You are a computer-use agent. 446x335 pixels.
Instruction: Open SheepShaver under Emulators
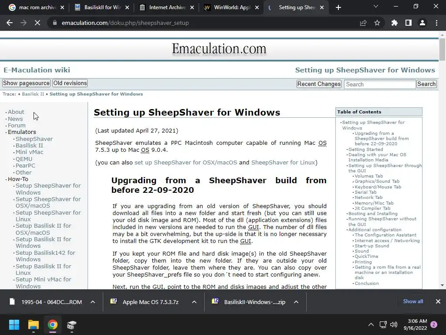(x=34, y=139)
